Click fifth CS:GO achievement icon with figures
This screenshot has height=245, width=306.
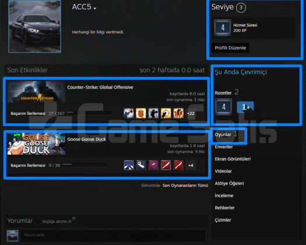178,113
